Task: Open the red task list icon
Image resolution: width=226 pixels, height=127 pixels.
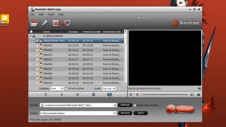Action: tap(55, 23)
